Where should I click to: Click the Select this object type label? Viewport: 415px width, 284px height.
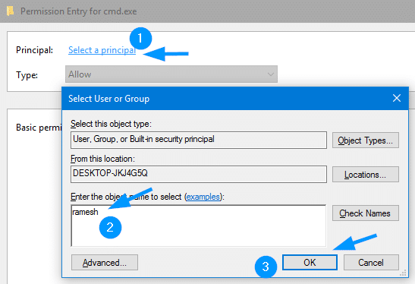pyautogui.click(x=111, y=124)
